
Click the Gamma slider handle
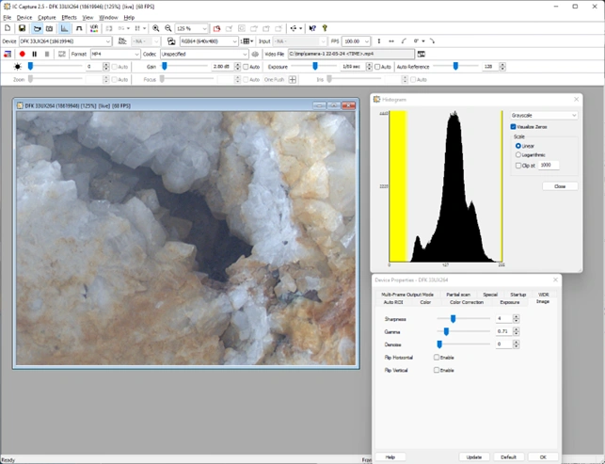coord(444,331)
